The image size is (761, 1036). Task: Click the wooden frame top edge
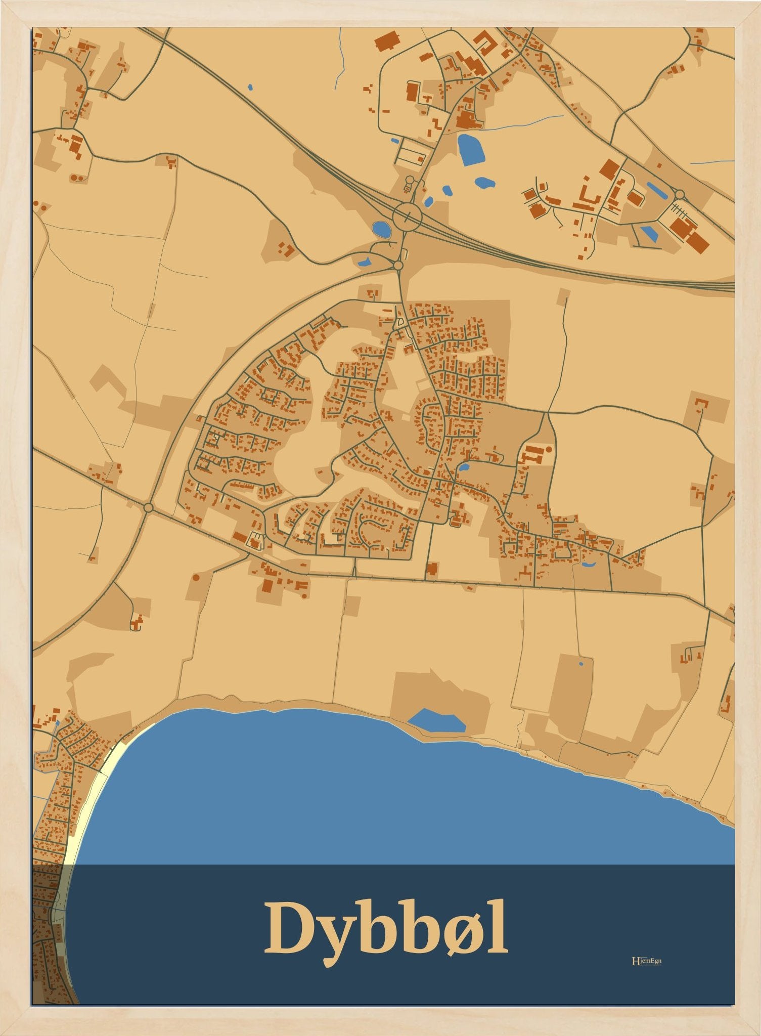click(x=380, y=13)
